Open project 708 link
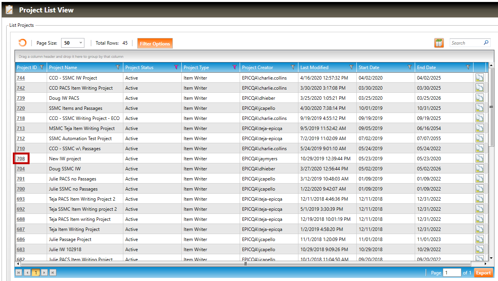This screenshot has height=281, width=498. click(21, 159)
